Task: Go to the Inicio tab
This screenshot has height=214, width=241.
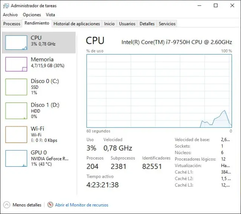Action: (109, 24)
